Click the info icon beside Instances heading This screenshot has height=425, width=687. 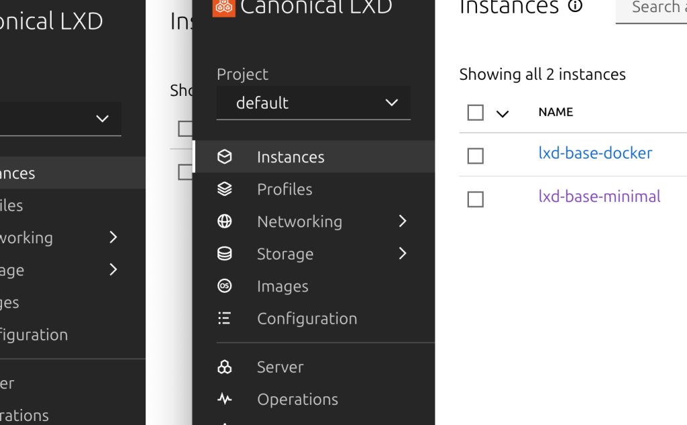[x=575, y=7]
